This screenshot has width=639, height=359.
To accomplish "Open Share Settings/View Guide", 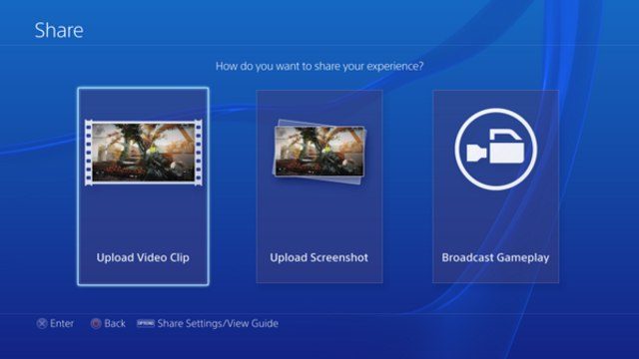I will point(218,323).
